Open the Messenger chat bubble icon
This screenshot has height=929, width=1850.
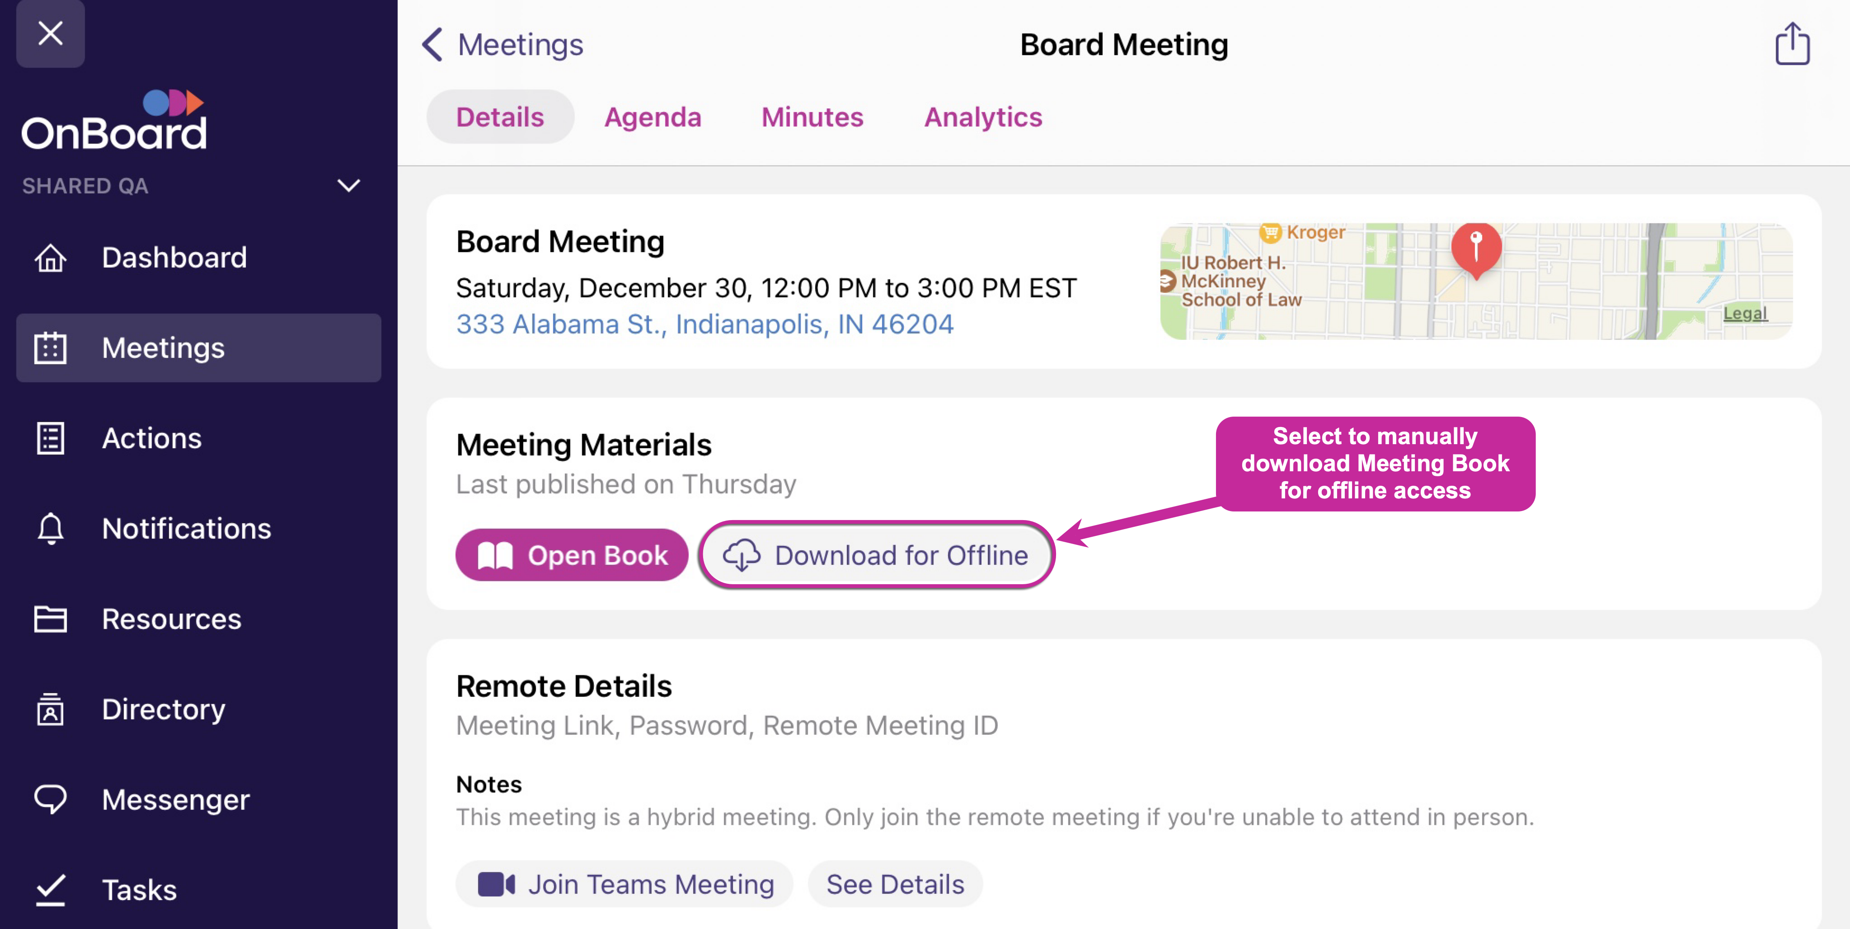tap(50, 799)
